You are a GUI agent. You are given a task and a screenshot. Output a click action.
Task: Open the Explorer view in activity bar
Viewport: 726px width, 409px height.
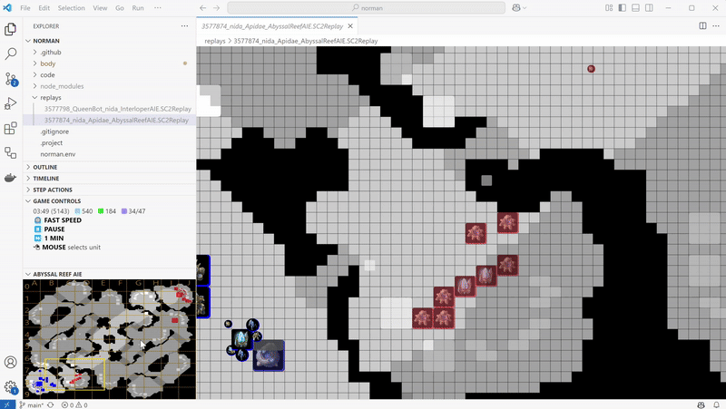[x=10, y=29]
